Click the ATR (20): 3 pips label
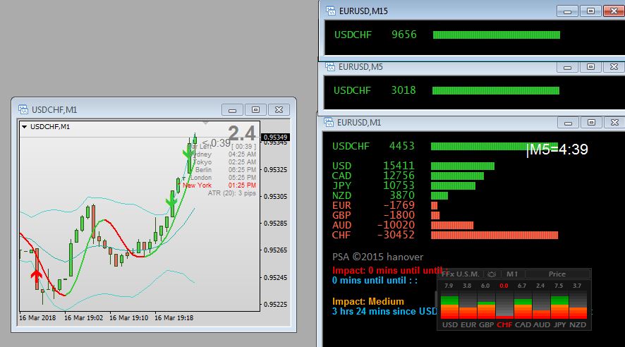The width and height of the screenshot is (625, 347). point(232,193)
